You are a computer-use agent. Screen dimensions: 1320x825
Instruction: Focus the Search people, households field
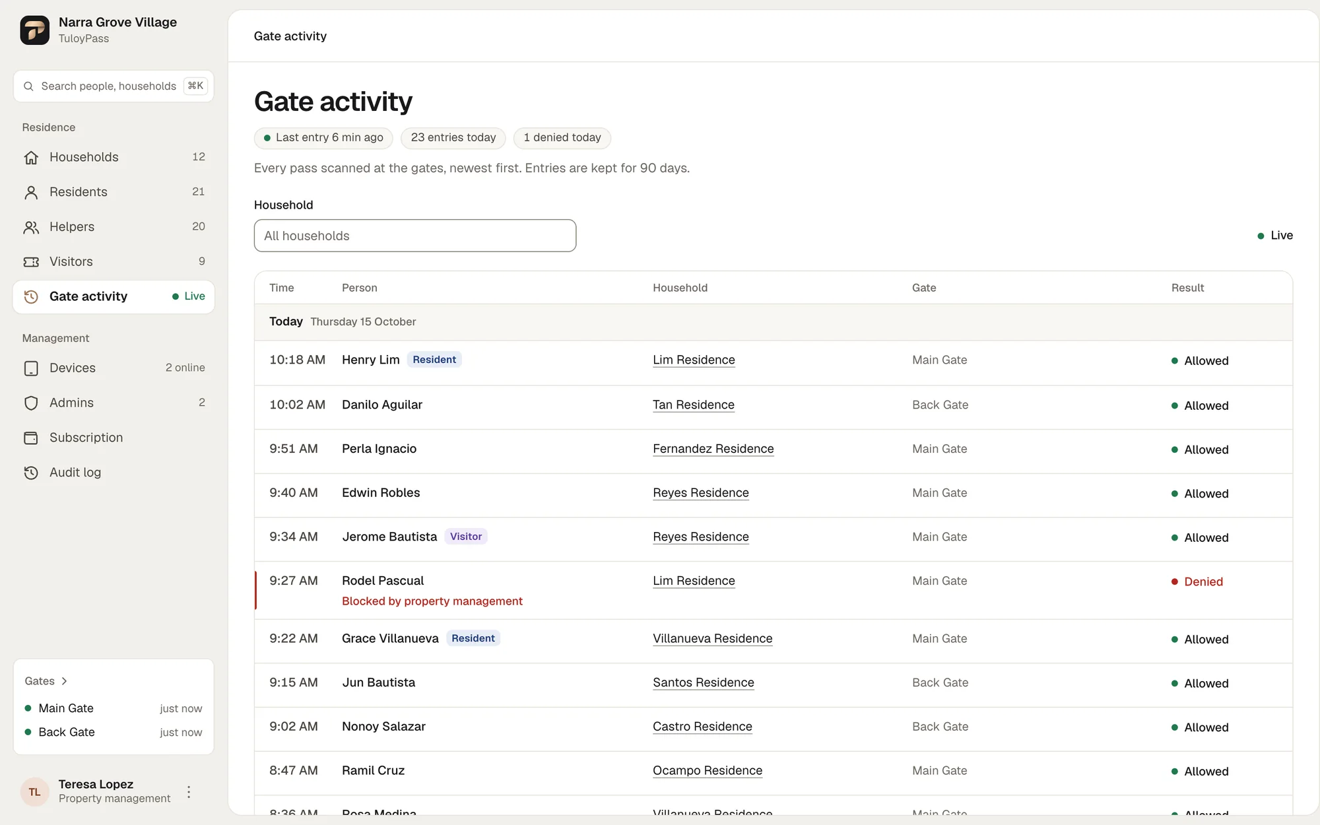click(114, 86)
